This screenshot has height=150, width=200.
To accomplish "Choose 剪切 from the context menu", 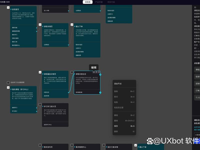I will [124, 97].
